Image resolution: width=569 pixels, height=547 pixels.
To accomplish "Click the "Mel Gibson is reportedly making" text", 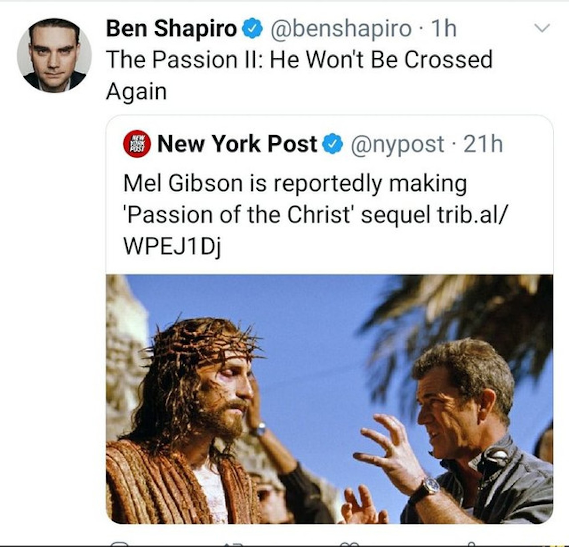I will (295, 184).
